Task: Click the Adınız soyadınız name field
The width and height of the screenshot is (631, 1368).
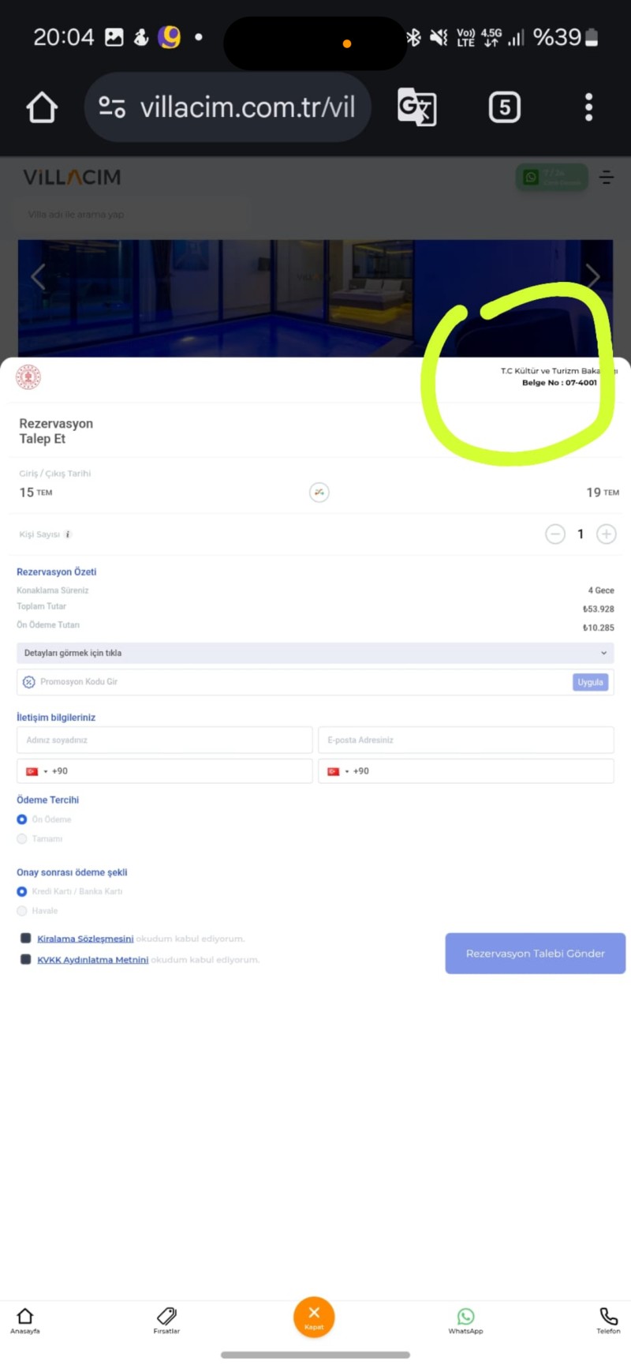Action: pos(164,740)
